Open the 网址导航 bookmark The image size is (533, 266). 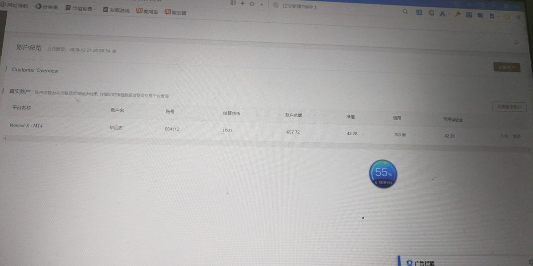coord(14,5)
